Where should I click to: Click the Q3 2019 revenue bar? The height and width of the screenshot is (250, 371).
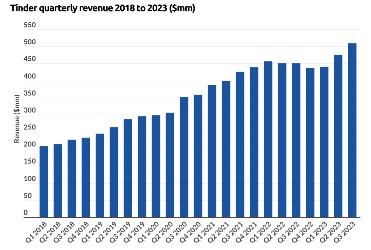[x=128, y=168]
